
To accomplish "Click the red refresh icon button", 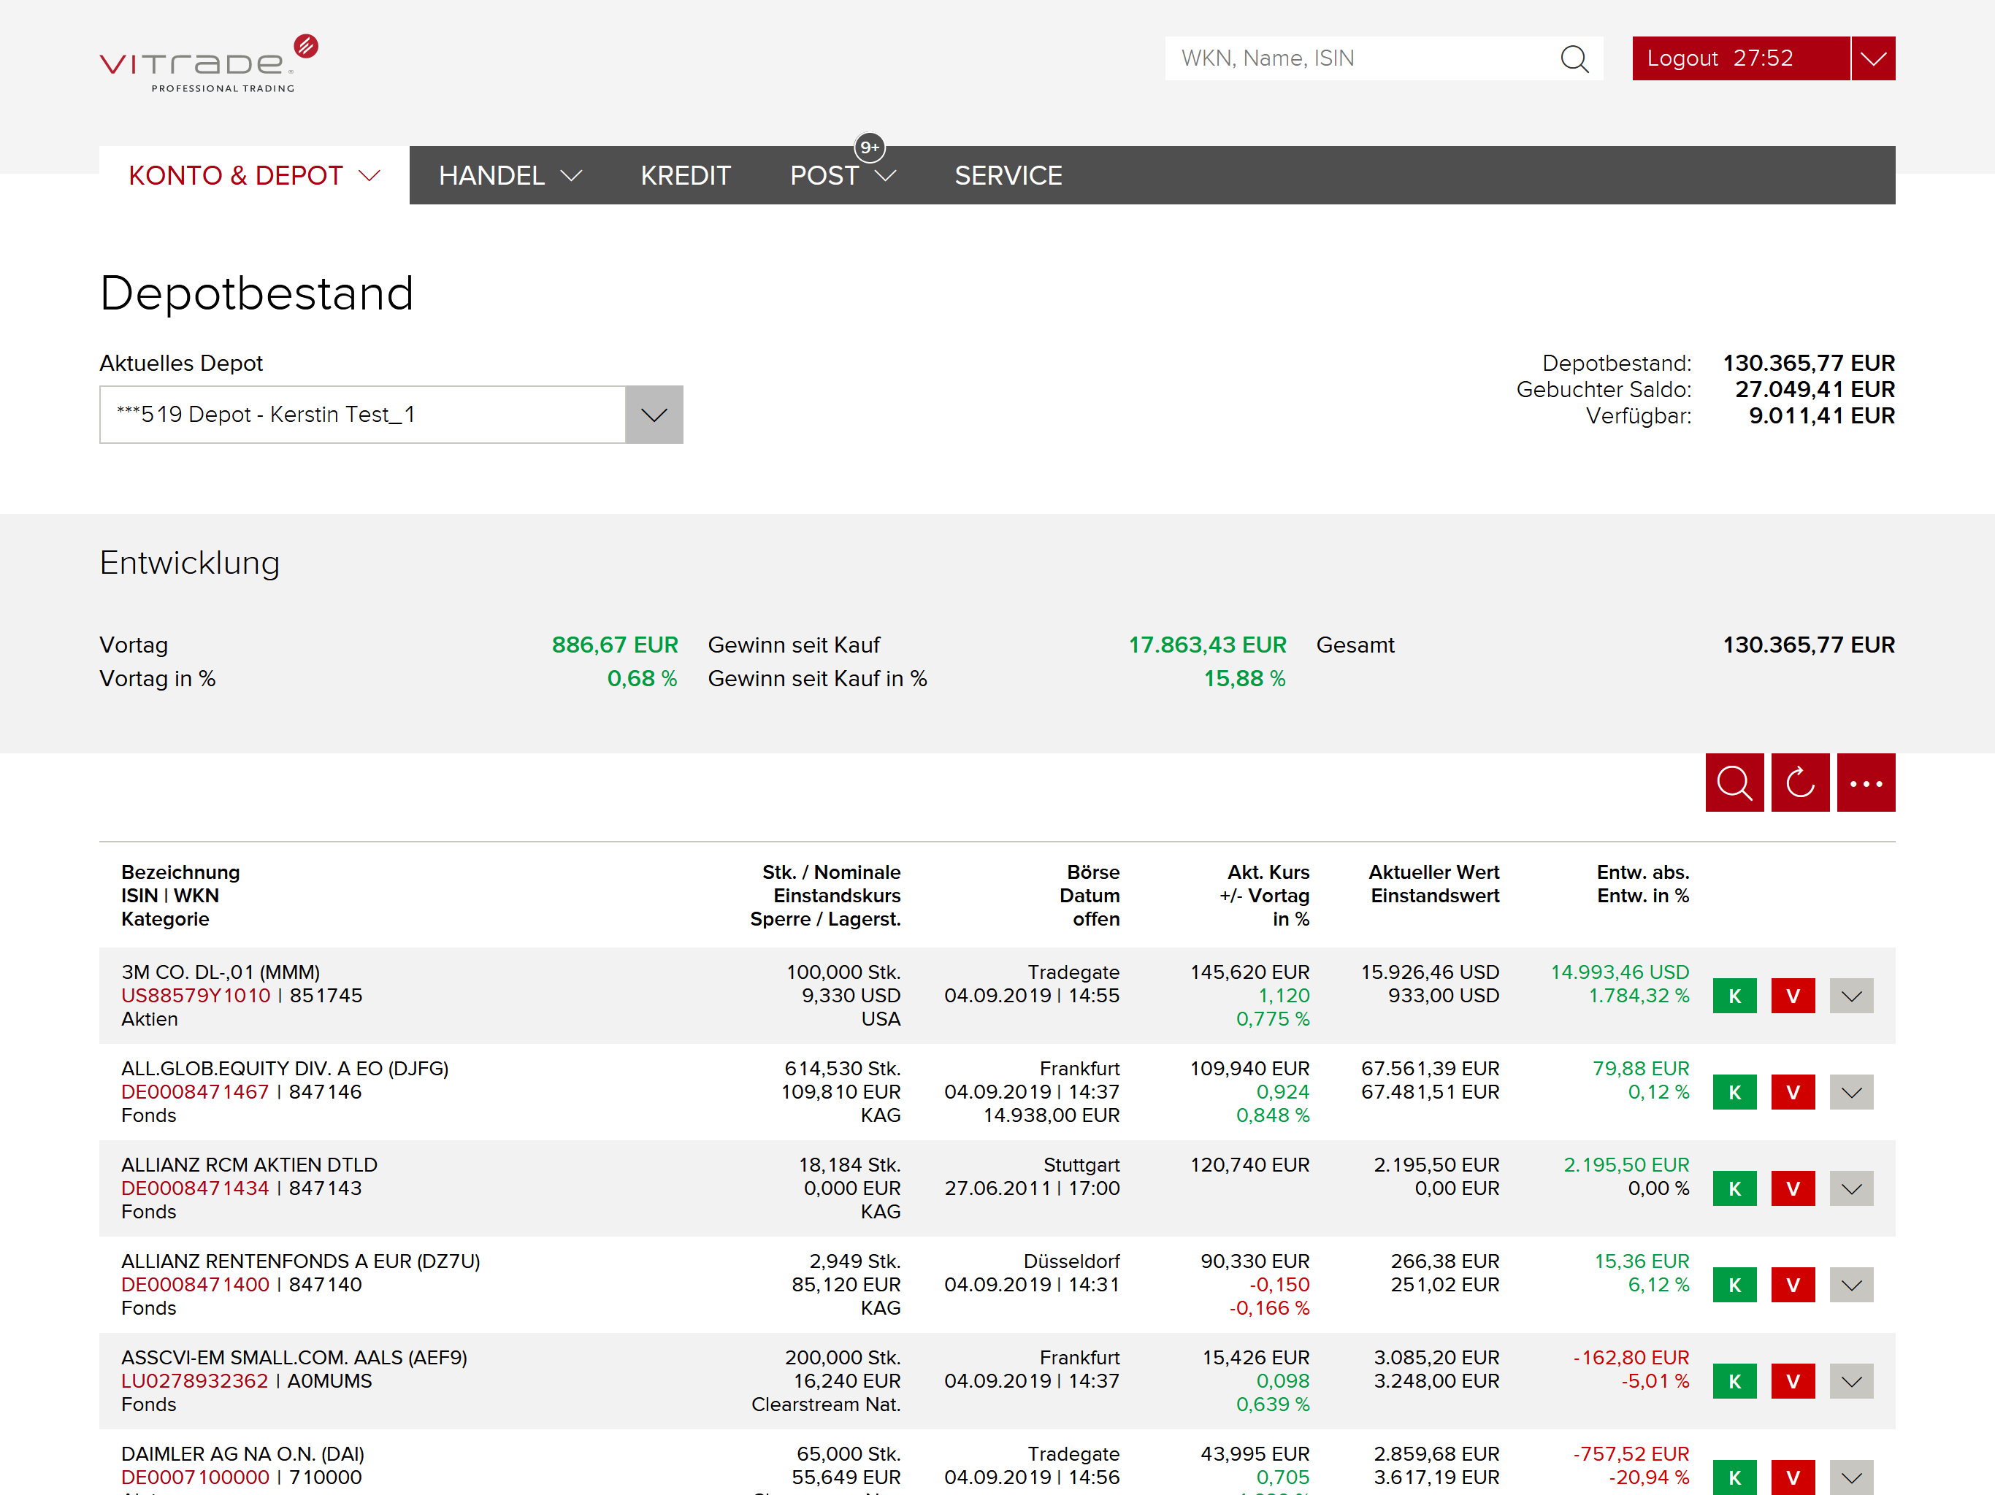I will click(x=1799, y=783).
